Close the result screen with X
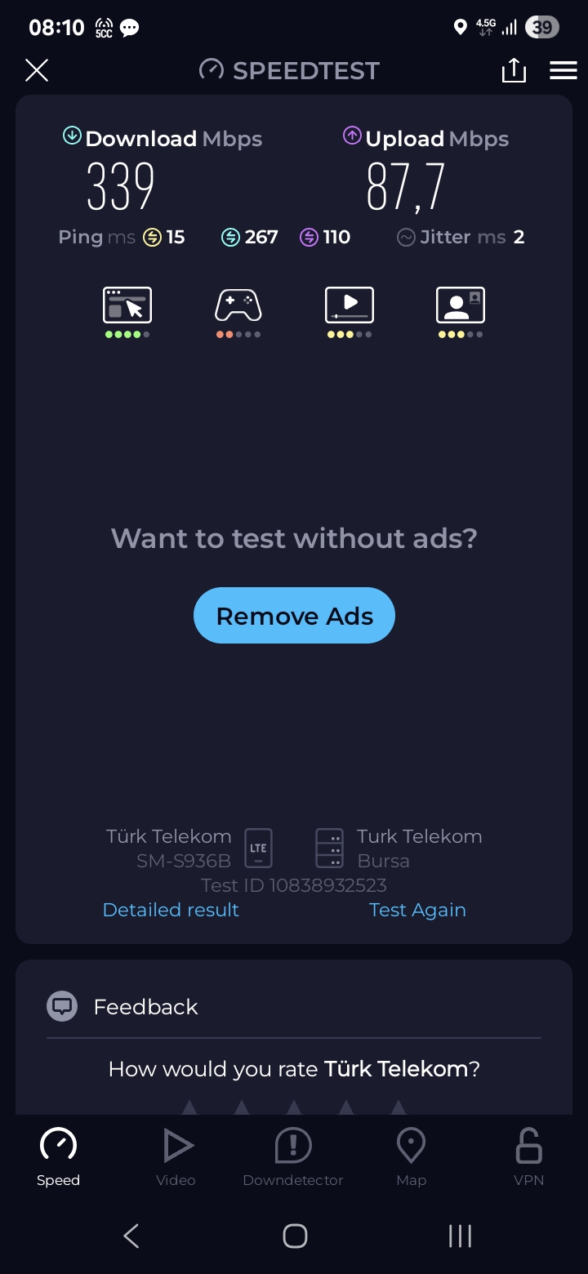The height and width of the screenshot is (1274, 588). click(37, 70)
